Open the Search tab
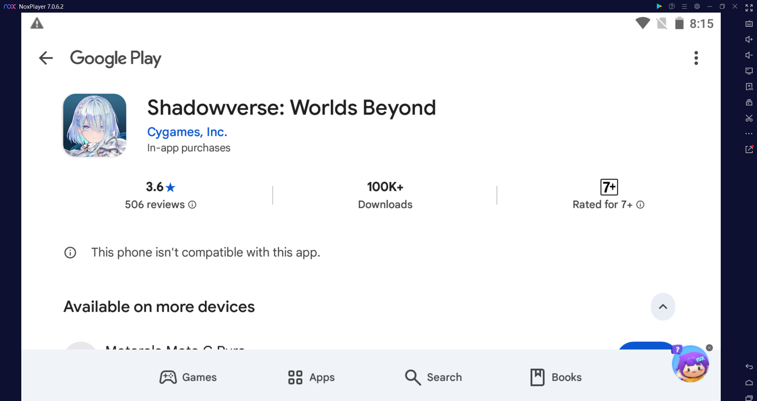The image size is (757, 401). (x=433, y=377)
